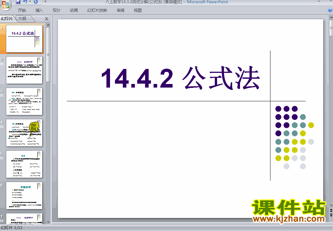This screenshot has width=333, height=231.
Task: Click the thumbnail pane scrollbar thumb
Action: click(48, 55)
